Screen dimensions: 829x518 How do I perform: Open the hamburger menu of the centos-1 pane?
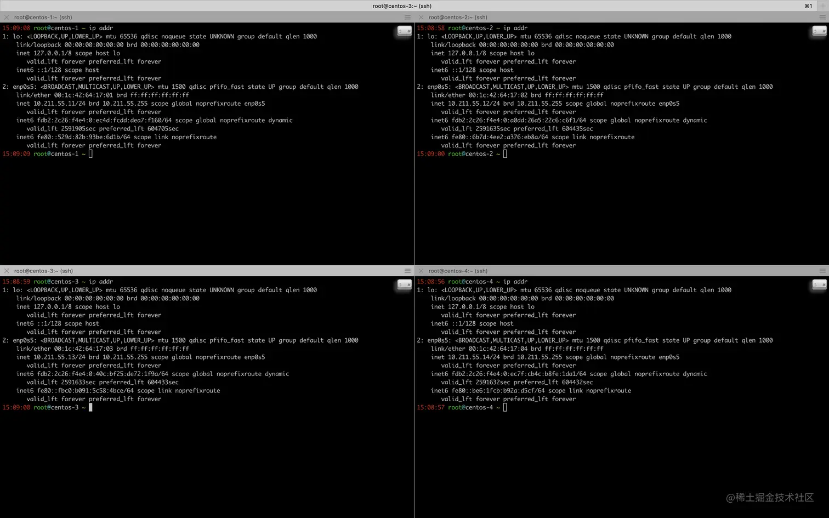[407, 18]
